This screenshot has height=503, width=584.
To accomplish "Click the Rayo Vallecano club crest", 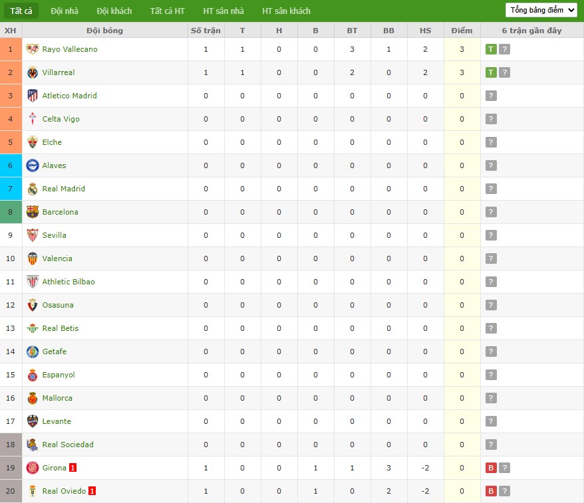I will [x=32, y=49].
